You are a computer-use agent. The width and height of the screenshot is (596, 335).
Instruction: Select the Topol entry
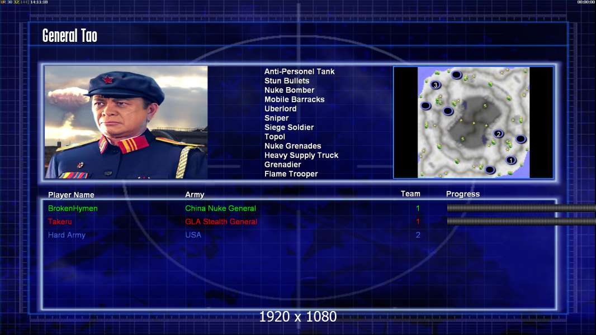pos(275,137)
